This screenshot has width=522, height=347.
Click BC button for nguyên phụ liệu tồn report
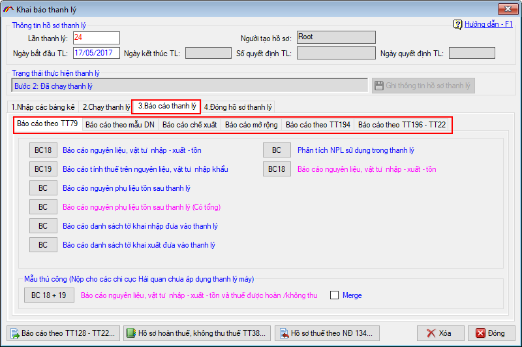point(43,188)
